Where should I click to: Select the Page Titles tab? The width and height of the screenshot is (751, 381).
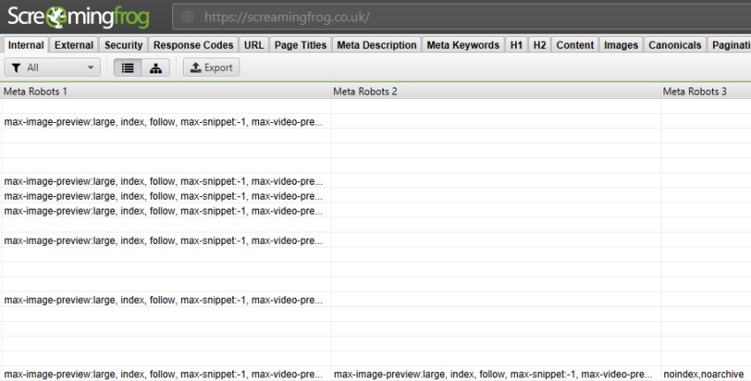(x=300, y=45)
